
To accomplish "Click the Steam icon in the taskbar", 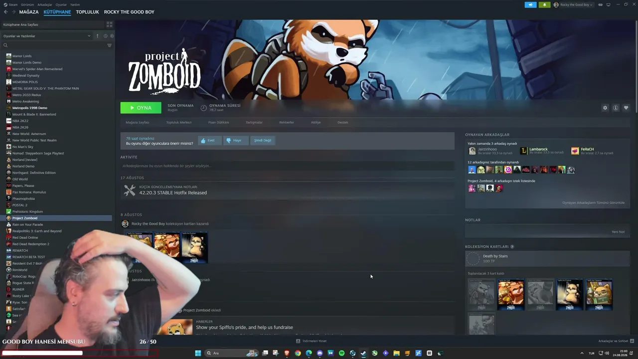I will [363, 353].
